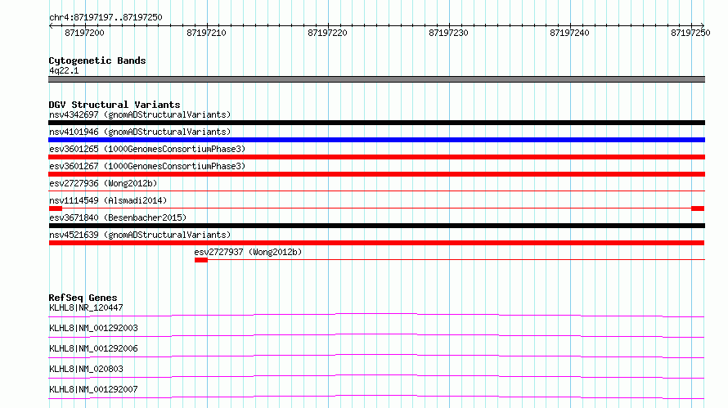Click the magenta intron line of NM_001292003
The width and height of the screenshot is (728, 408).
376,336
